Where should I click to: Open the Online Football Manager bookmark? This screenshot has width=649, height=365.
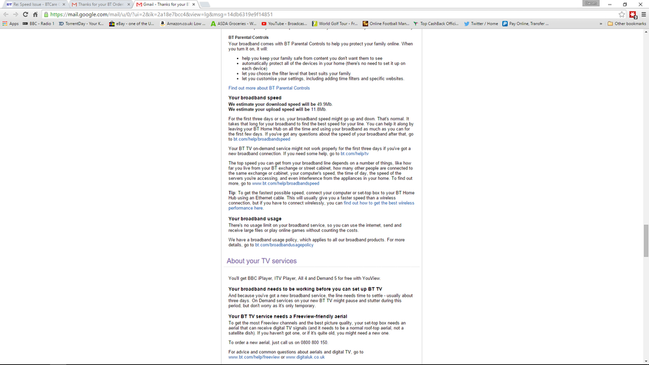click(386, 23)
